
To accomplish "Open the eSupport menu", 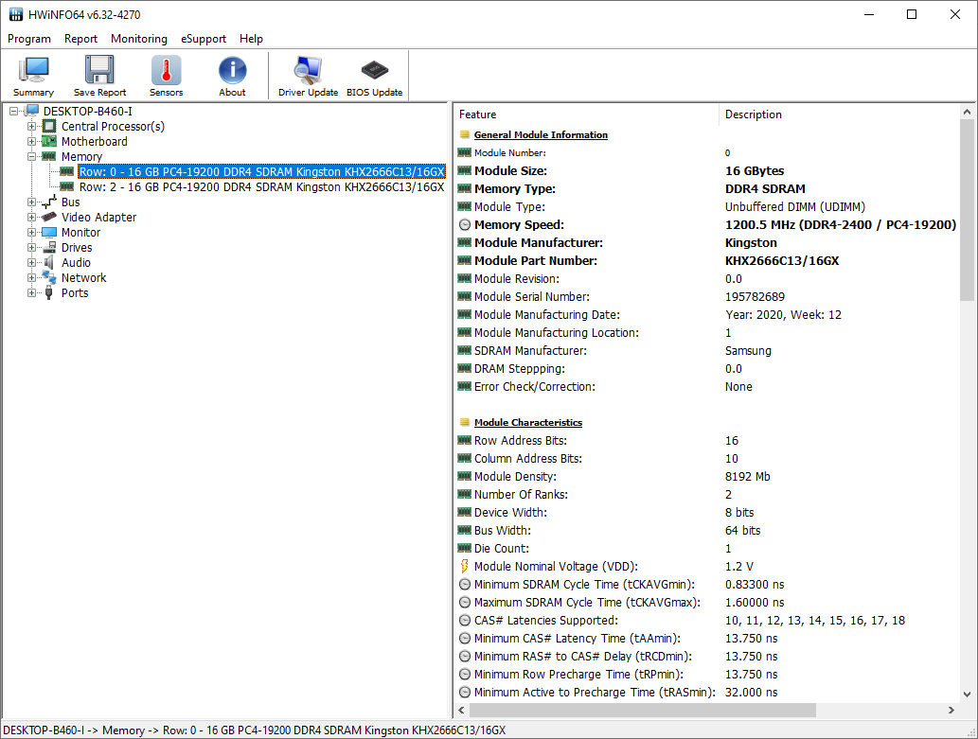I will 204,39.
